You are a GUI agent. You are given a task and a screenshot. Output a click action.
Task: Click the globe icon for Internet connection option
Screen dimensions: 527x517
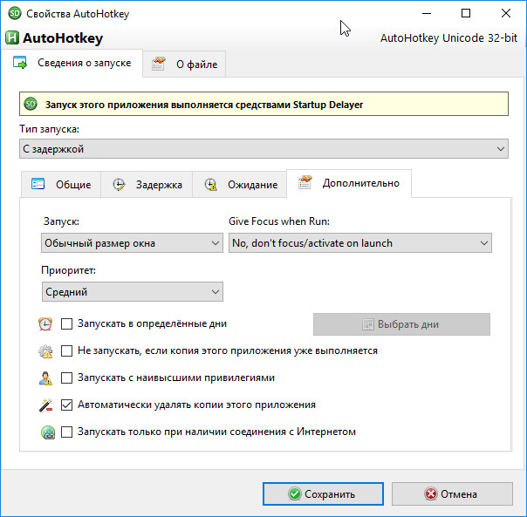(x=48, y=432)
